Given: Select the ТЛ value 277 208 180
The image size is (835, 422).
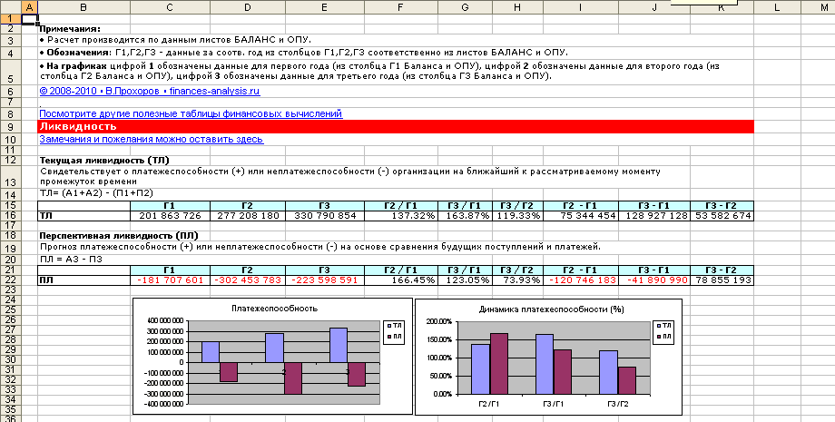Looking at the screenshot, I should (248, 215).
